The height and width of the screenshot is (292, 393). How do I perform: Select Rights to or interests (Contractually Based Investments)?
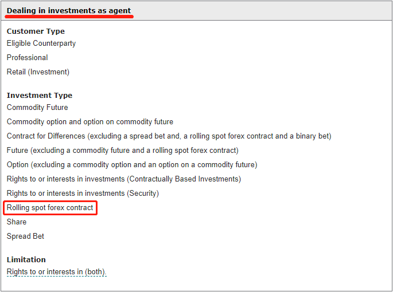[x=123, y=179]
